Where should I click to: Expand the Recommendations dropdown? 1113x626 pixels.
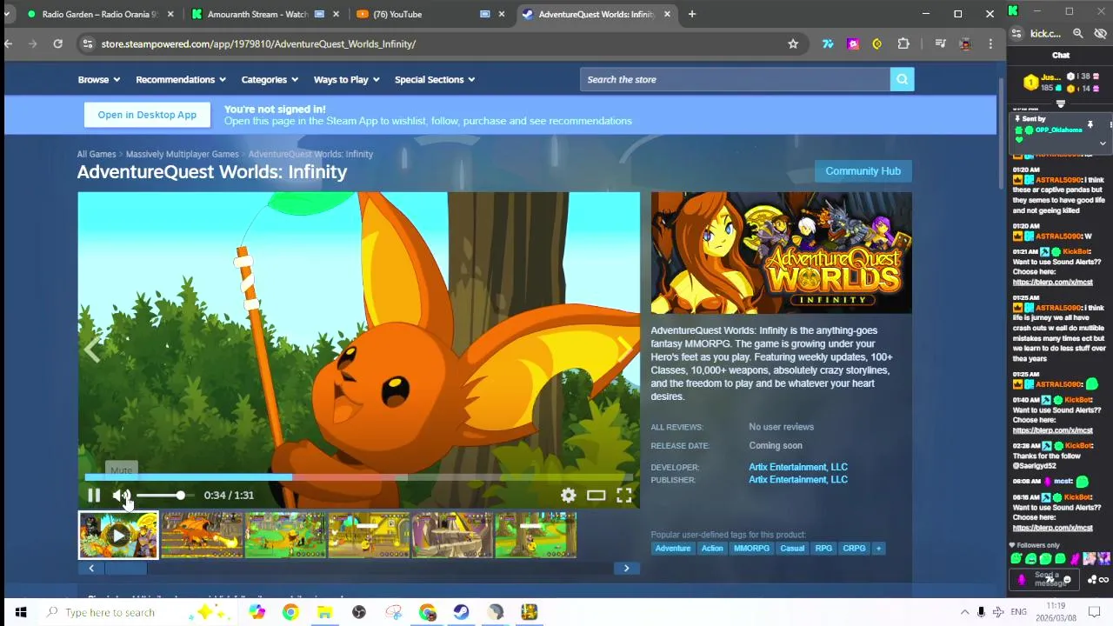(181, 79)
